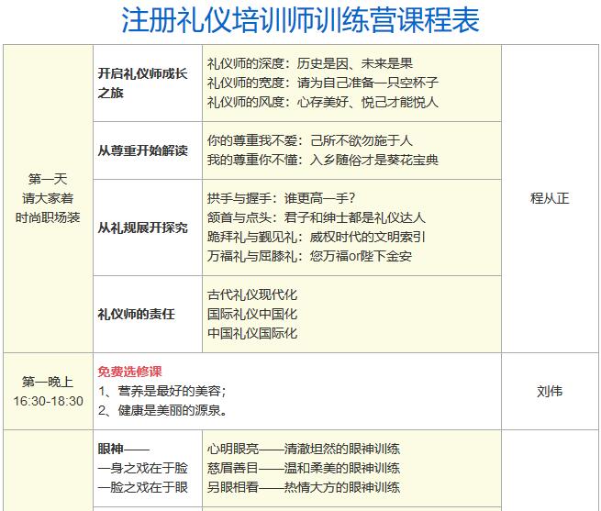Click the title 注册礼仪培训师训练营课程表
Image resolution: width=601 pixels, height=511 pixels.
(300, 20)
